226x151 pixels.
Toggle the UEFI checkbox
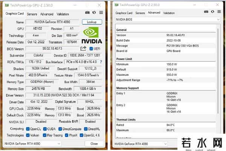pos(91,49)
